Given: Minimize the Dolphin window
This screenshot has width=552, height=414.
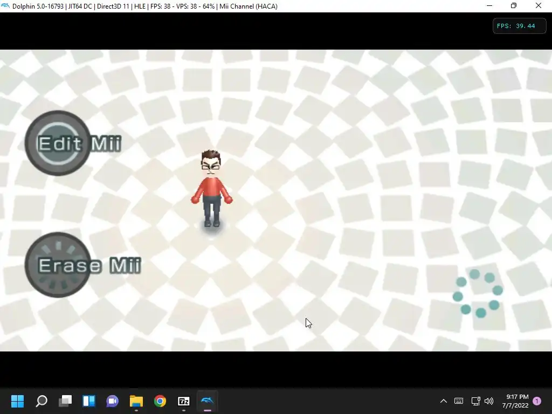Looking at the screenshot, I should pos(489,6).
